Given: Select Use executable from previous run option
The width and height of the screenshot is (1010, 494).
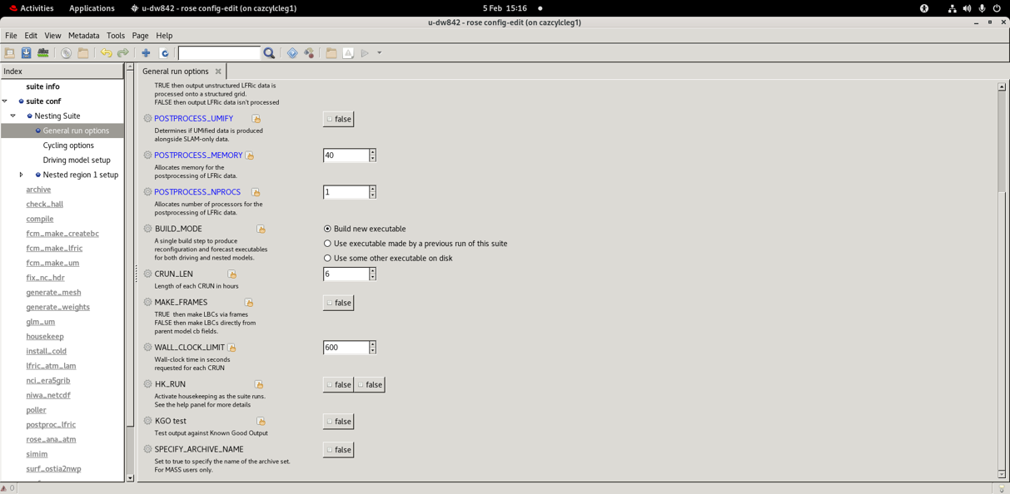Looking at the screenshot, I should (327, 244).
